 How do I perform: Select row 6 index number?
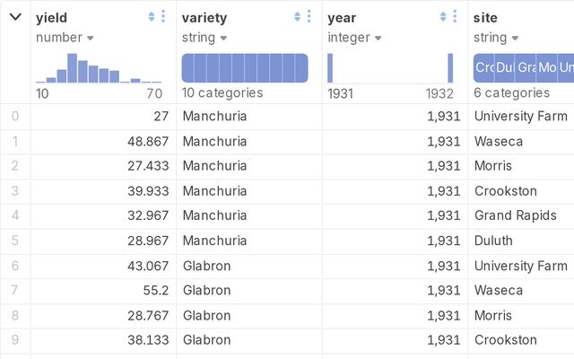point(14,266)
